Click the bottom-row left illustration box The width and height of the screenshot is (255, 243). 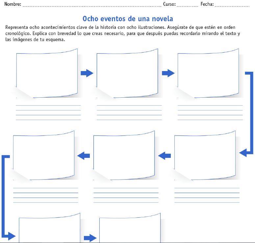point(49,230)
